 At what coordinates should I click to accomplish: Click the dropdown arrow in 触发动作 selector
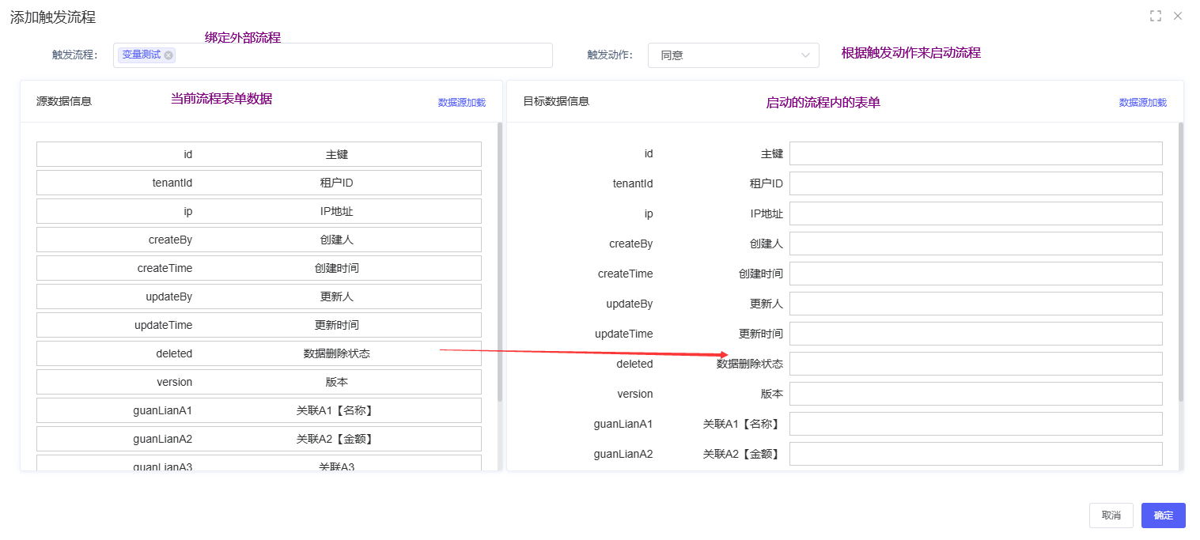(x=805, y=55)
